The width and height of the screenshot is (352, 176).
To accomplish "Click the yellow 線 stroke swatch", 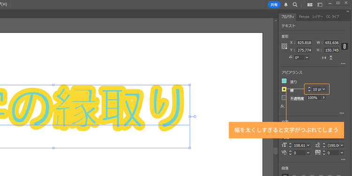I will click(x=284, y=89).
